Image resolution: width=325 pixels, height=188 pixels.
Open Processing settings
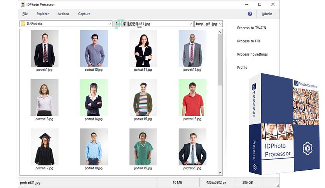pos(252,54)
